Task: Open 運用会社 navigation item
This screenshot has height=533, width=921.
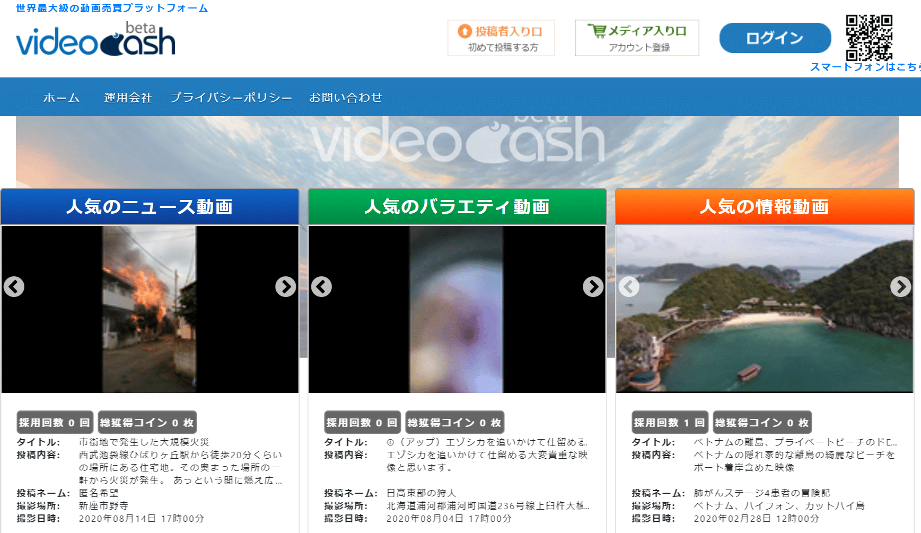Action: coord(128,98)
